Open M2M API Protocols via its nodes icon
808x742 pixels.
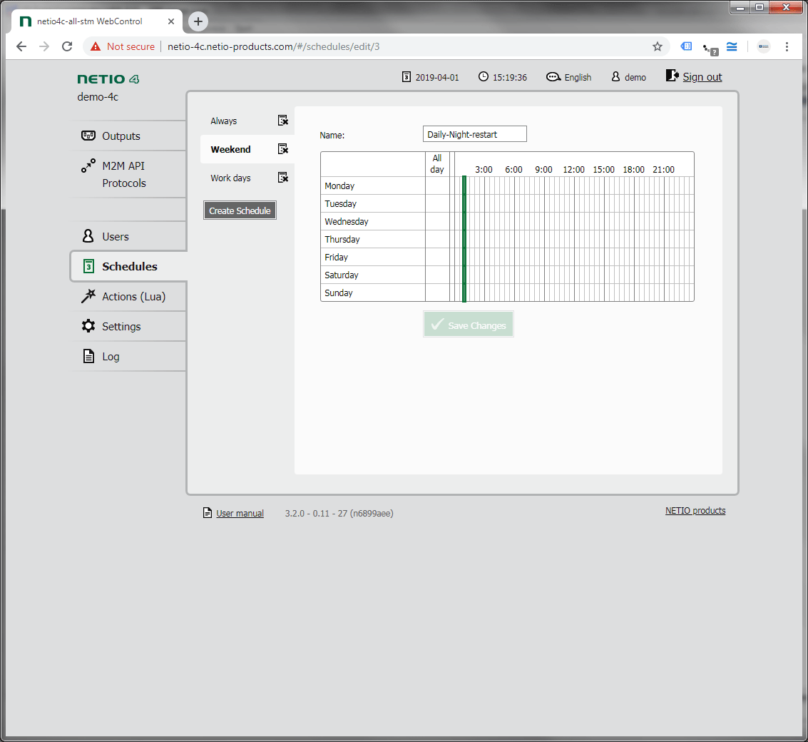click(88, 166)
